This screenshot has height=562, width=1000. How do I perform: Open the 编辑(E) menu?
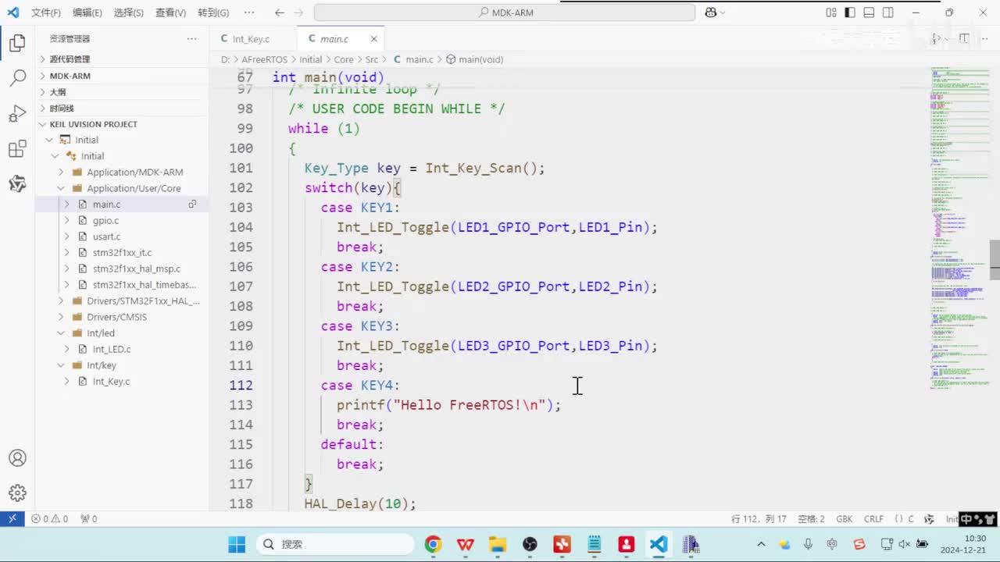[x=87, y=12]
